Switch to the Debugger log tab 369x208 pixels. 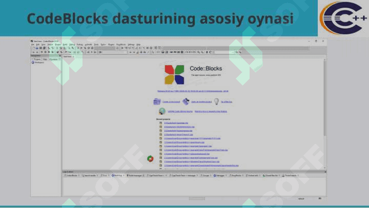[x=220, y=175]
